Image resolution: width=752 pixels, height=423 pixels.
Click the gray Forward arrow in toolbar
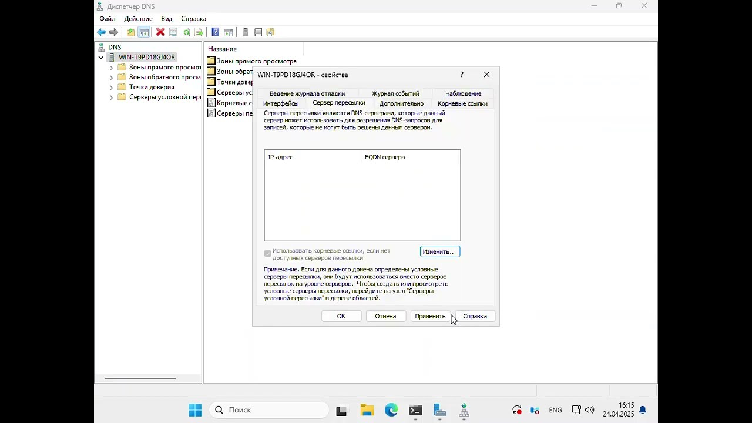coord(114,32)
